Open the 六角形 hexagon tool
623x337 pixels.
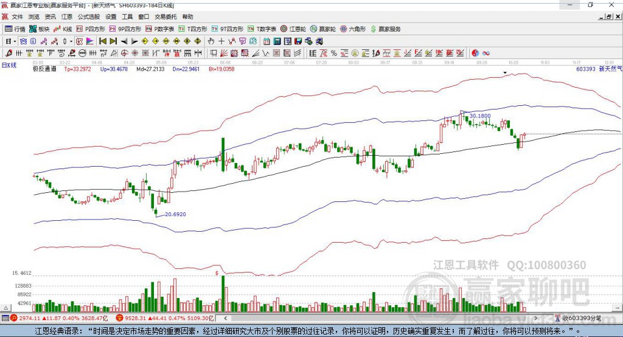pyautogui.click(x=353, y=29)
